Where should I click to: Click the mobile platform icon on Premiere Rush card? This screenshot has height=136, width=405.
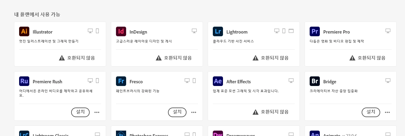click(x=97, y=81)
